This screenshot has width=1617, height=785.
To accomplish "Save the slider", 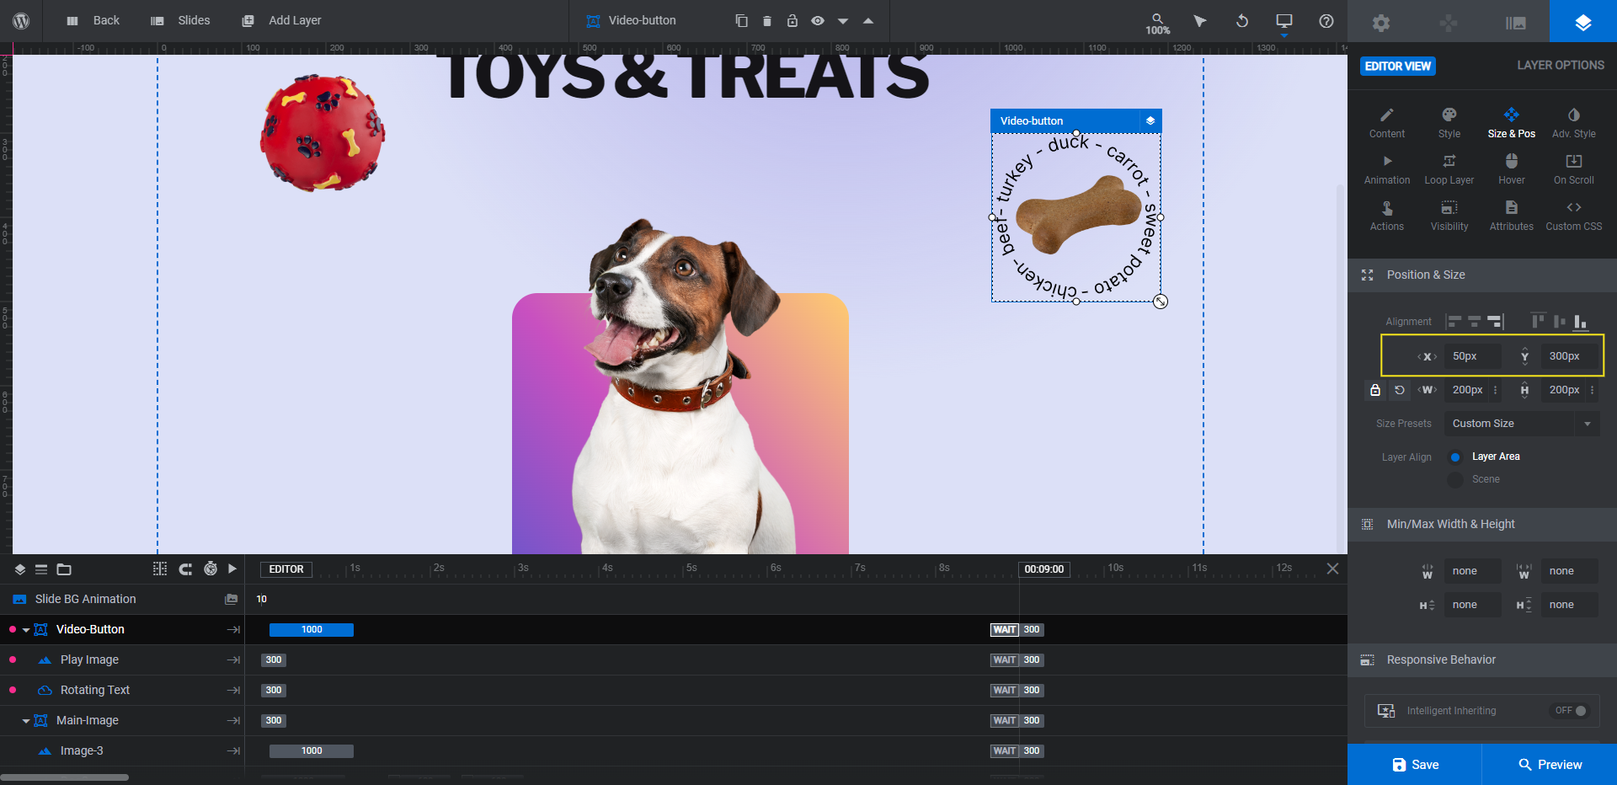I will (x=1415, y=765).
